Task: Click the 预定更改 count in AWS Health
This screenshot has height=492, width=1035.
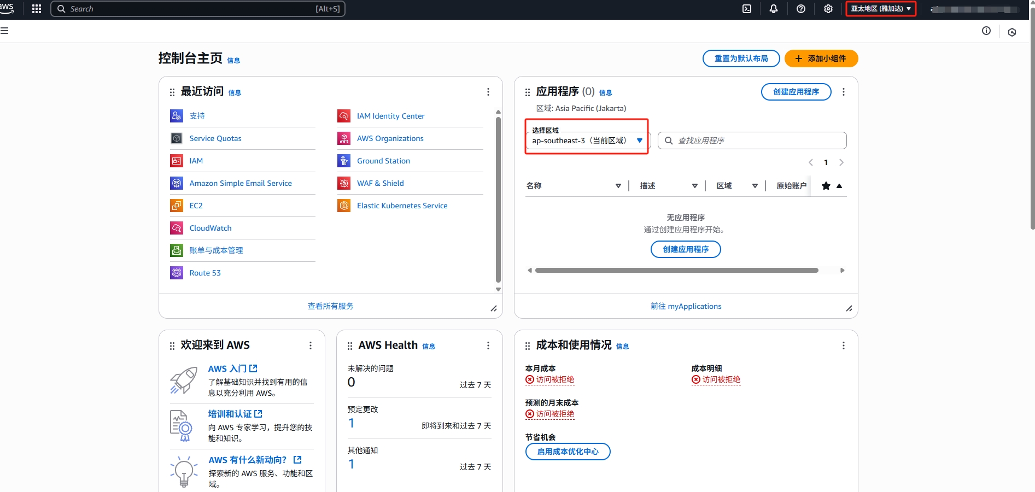Action: (x=351, y=423)
